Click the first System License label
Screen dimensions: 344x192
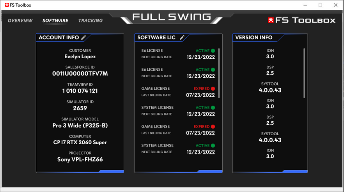(157, 107)
